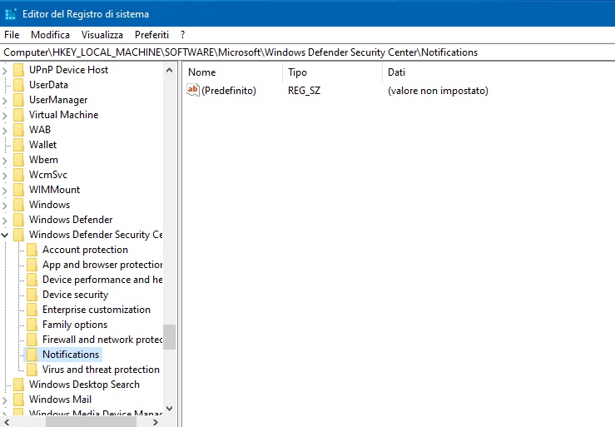This screenshot has width=615, height=427.
Task: Select the Firewall and network protection key
Action: click(102, 340)
